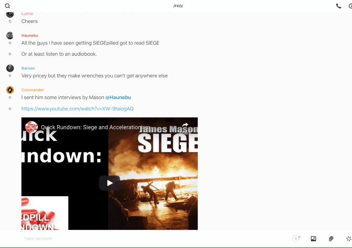Click Haunebu's profile avatar
The width and height of the screenshot is (352, 248).
click(10, 35)
